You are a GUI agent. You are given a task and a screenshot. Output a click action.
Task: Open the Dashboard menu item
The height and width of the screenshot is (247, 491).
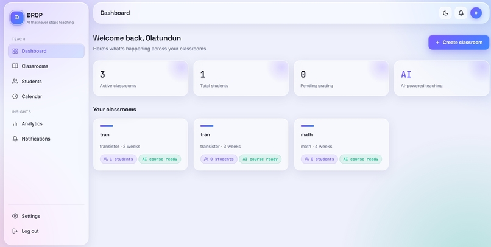46,51
